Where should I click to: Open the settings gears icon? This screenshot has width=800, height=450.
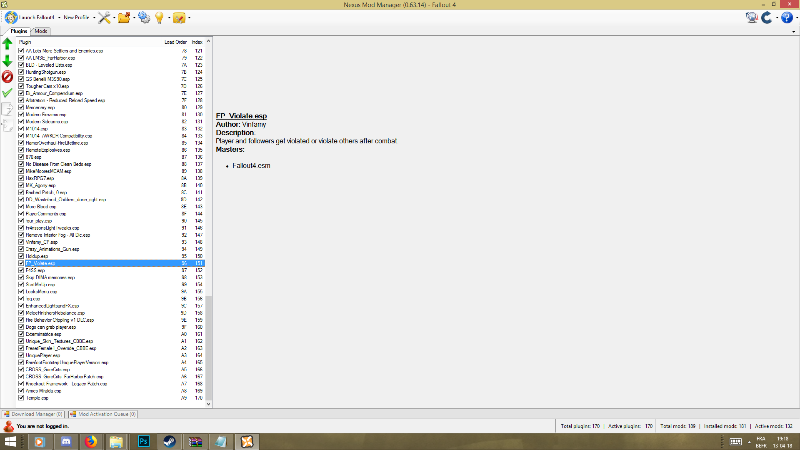point(144,17)
